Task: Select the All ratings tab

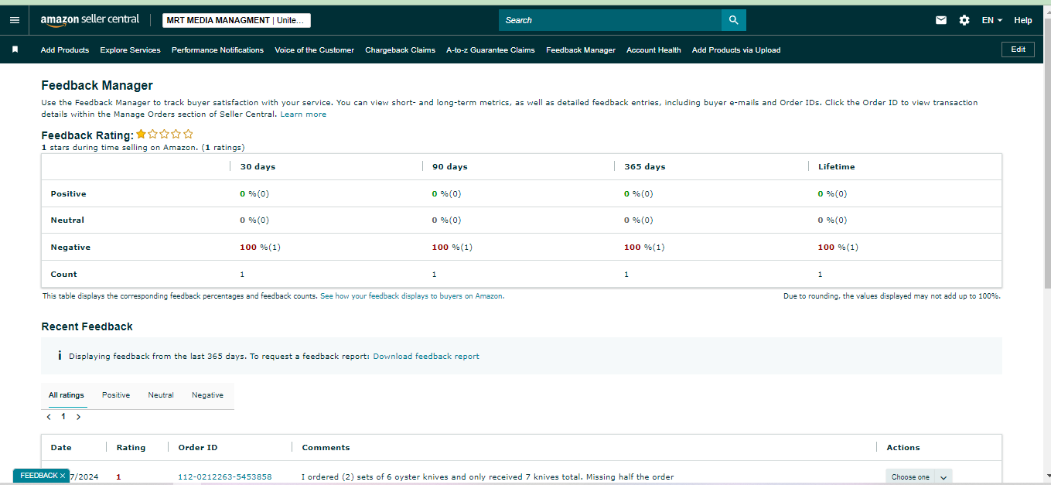Action: coord(67,395)
